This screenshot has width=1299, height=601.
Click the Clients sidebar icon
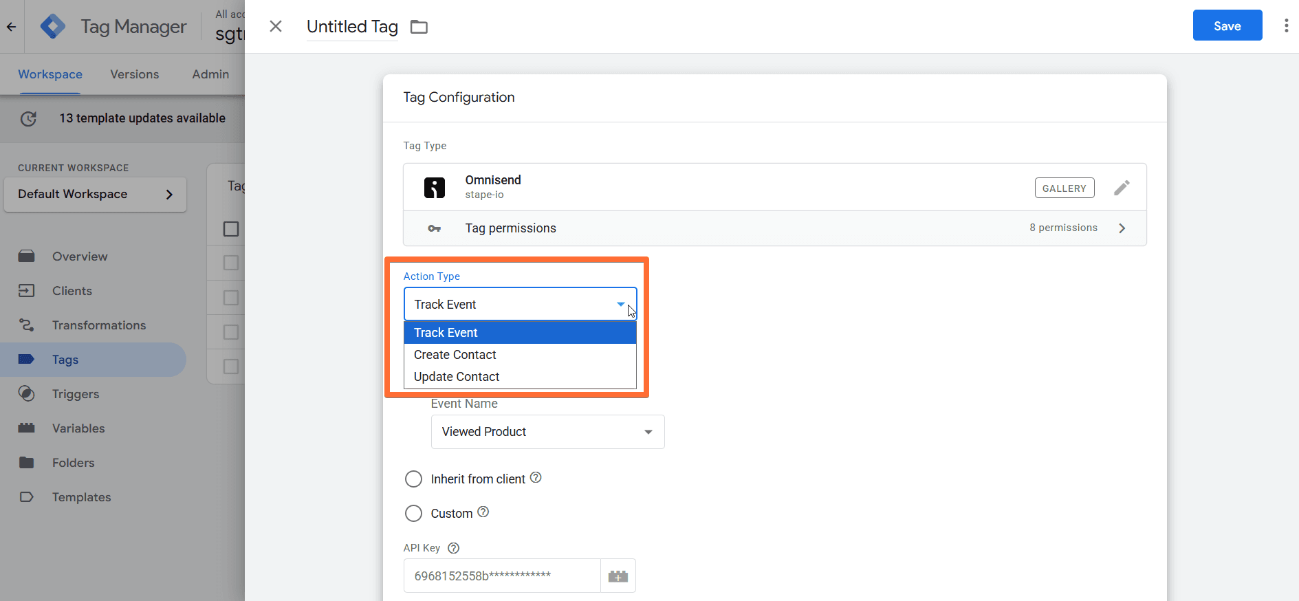(27, 291)
